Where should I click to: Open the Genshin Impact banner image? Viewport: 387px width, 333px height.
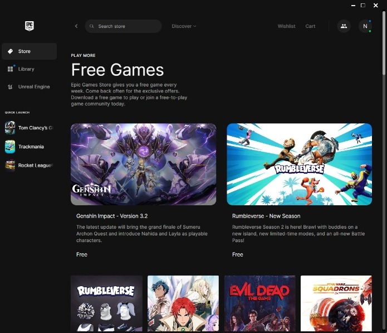144,164
